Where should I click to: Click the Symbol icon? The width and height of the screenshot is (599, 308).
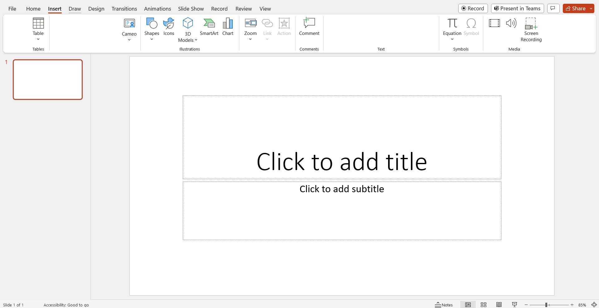(471, 27)
